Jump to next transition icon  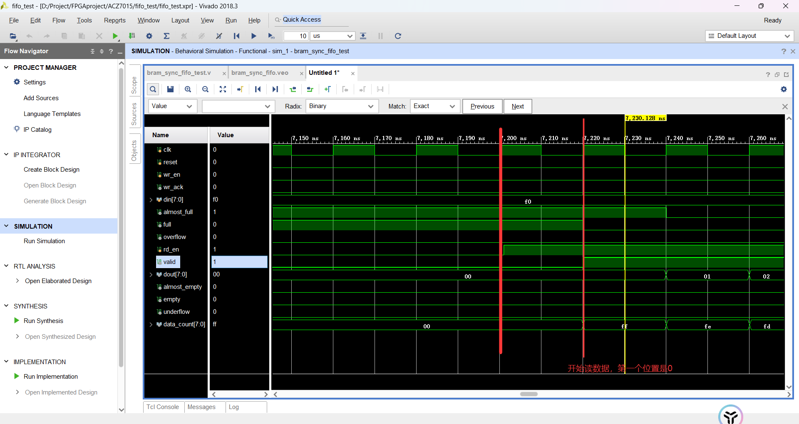pyautogui.click(x=310, y=89)
